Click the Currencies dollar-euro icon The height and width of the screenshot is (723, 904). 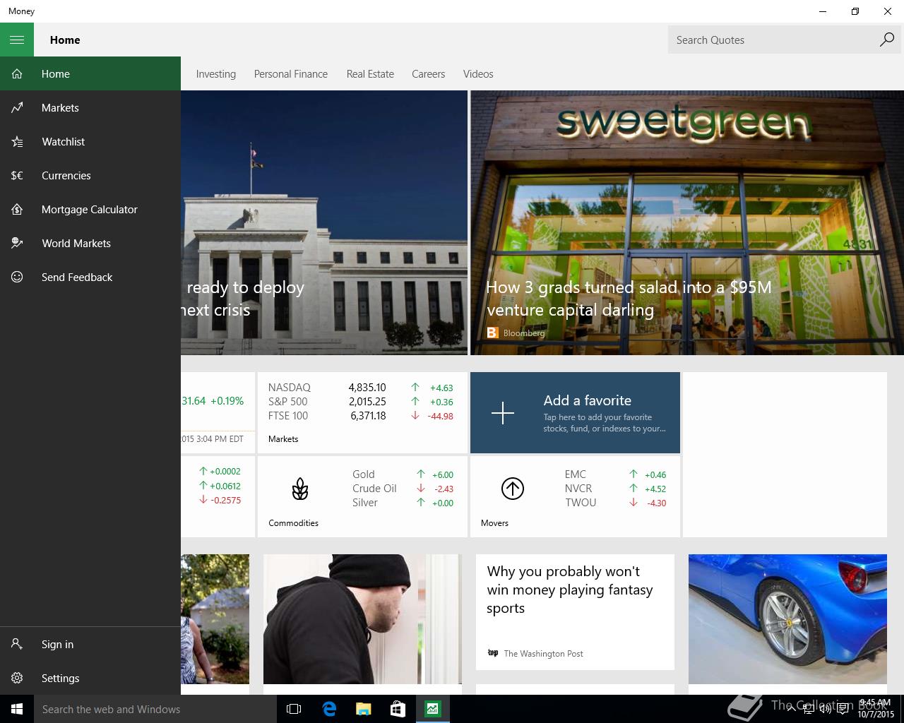(17, 175)
